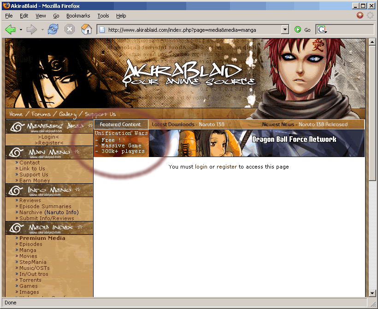Open the Tools menu
The width and height of the screenshot is (378, 309).
103,16
